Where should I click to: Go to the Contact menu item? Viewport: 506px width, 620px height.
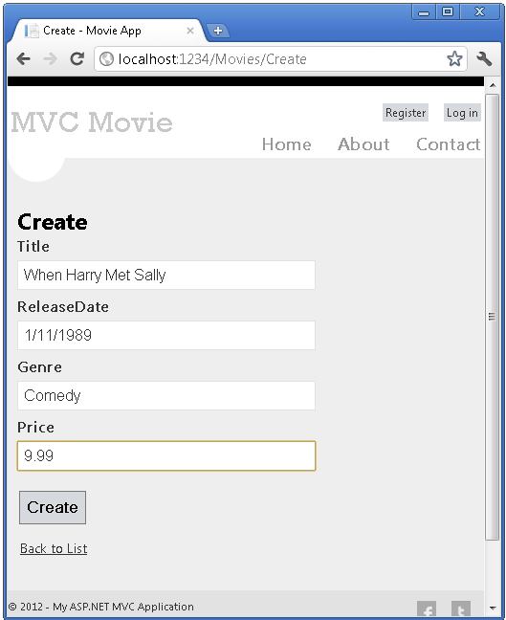449,144
